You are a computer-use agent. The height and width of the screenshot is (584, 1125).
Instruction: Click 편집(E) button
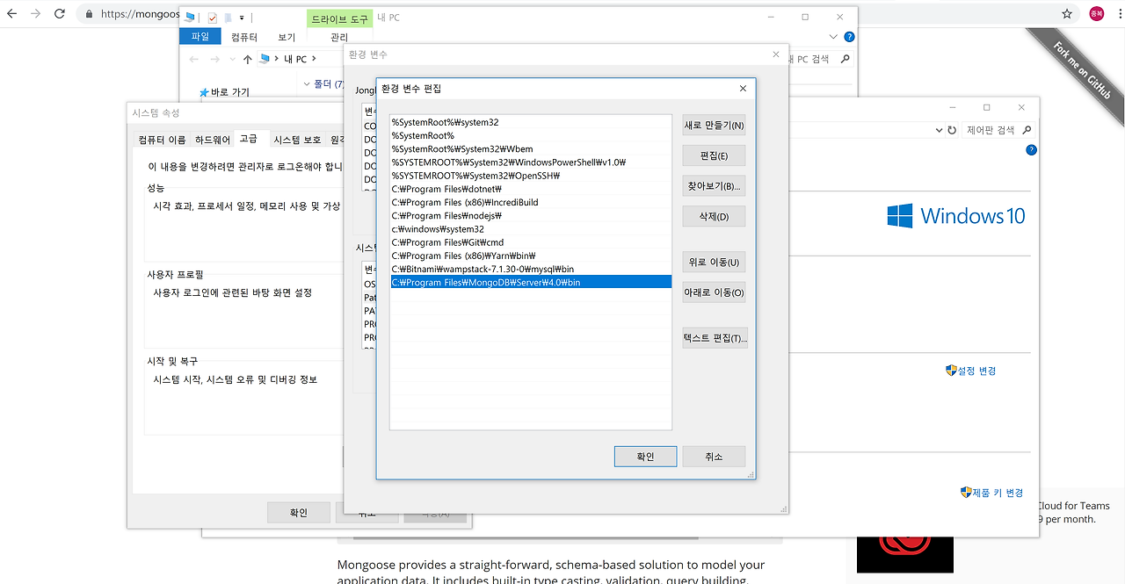coord(714,155)
